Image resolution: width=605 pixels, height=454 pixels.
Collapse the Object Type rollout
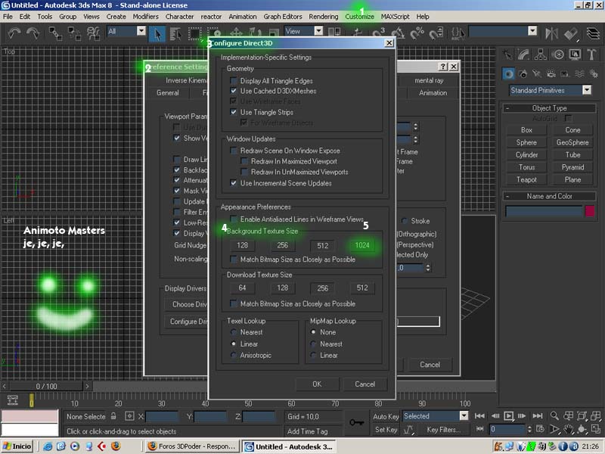tap(549, 108)
